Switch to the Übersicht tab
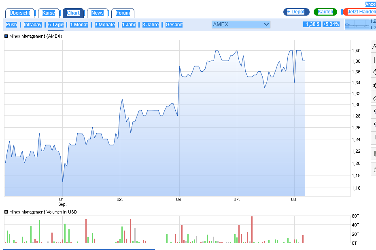 (x=20, y=13)
